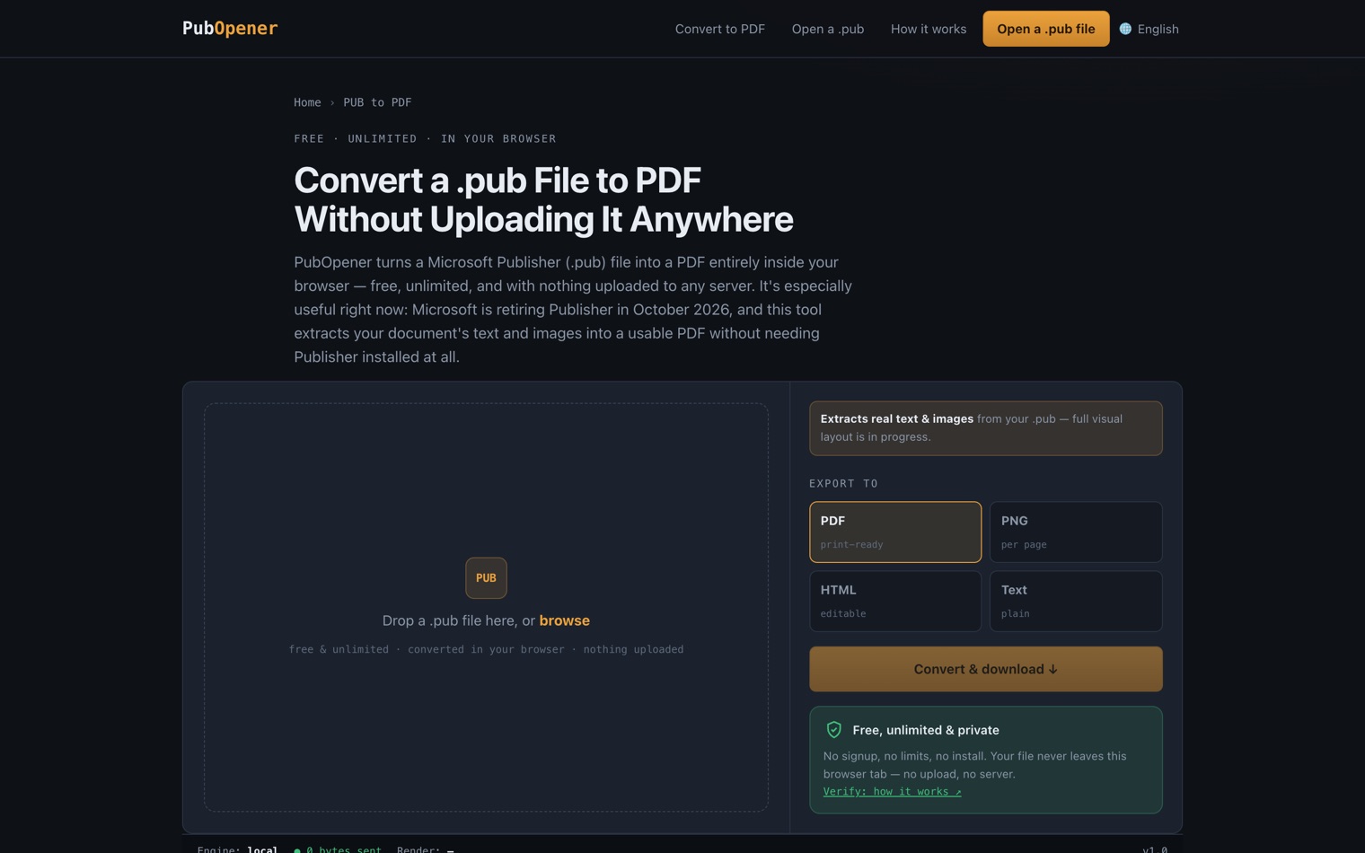This screenshot has width=1365, height=853.
Task: Click the PUB to PDF breadcrumb
Action: pyautogui.click(x=377, y=102)
